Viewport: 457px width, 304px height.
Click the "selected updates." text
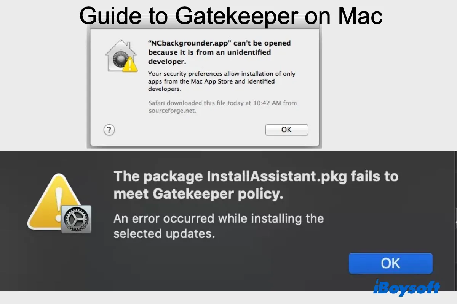[164, 233]
